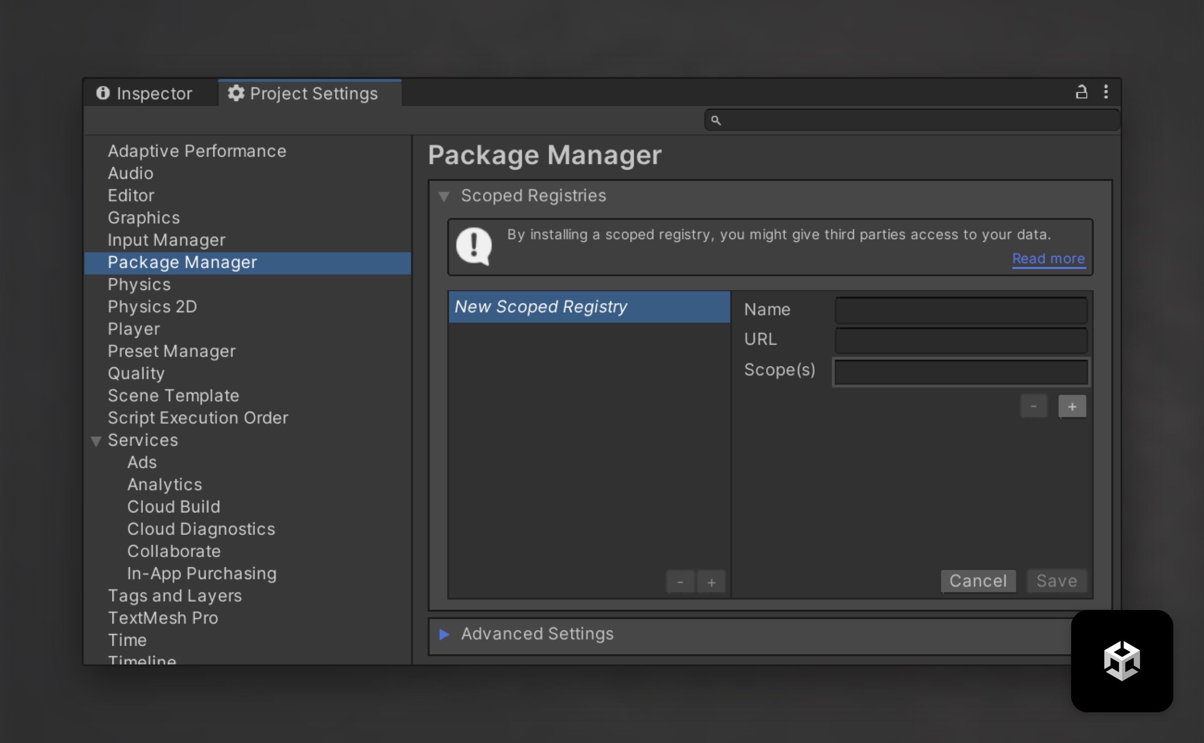The height and width of the screenshot is (743, 1204).
Task: Toggle the window lock icon
Action: pyautogui.click(x=1081, y=92)
